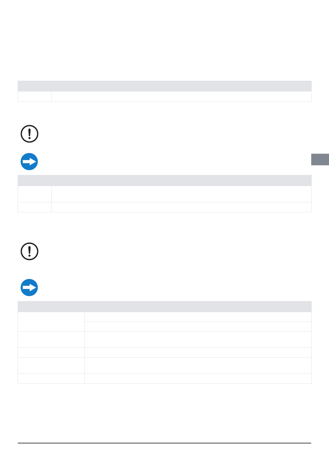The image size is (329, 467).
Task: Click the merged first left cell, third table
Action: [x=51, y=322]
